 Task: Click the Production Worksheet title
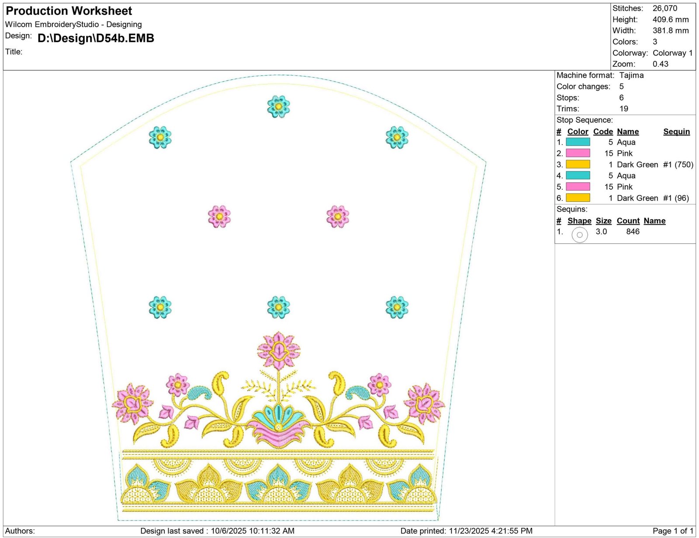point(69,11)
